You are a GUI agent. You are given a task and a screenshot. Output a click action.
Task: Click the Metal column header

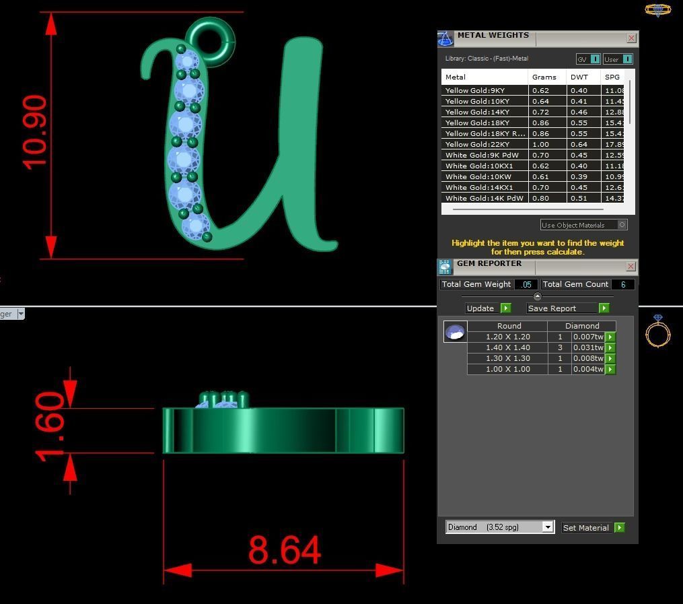[484, 77]
